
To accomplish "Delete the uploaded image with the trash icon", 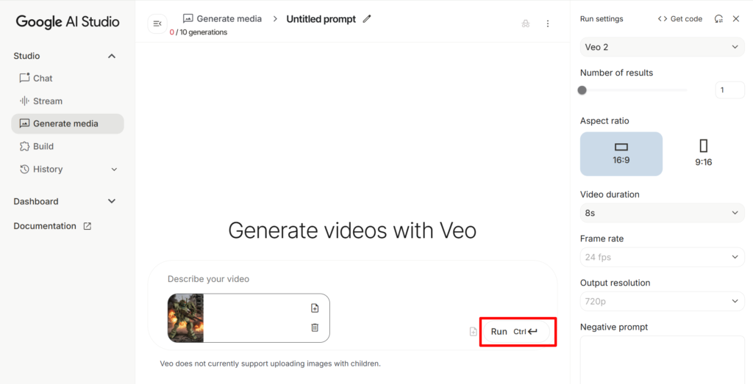I will point(315,327).
